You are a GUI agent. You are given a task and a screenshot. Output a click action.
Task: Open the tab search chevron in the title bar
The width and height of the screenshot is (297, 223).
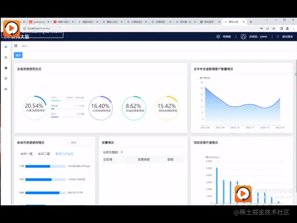[267, 20]
